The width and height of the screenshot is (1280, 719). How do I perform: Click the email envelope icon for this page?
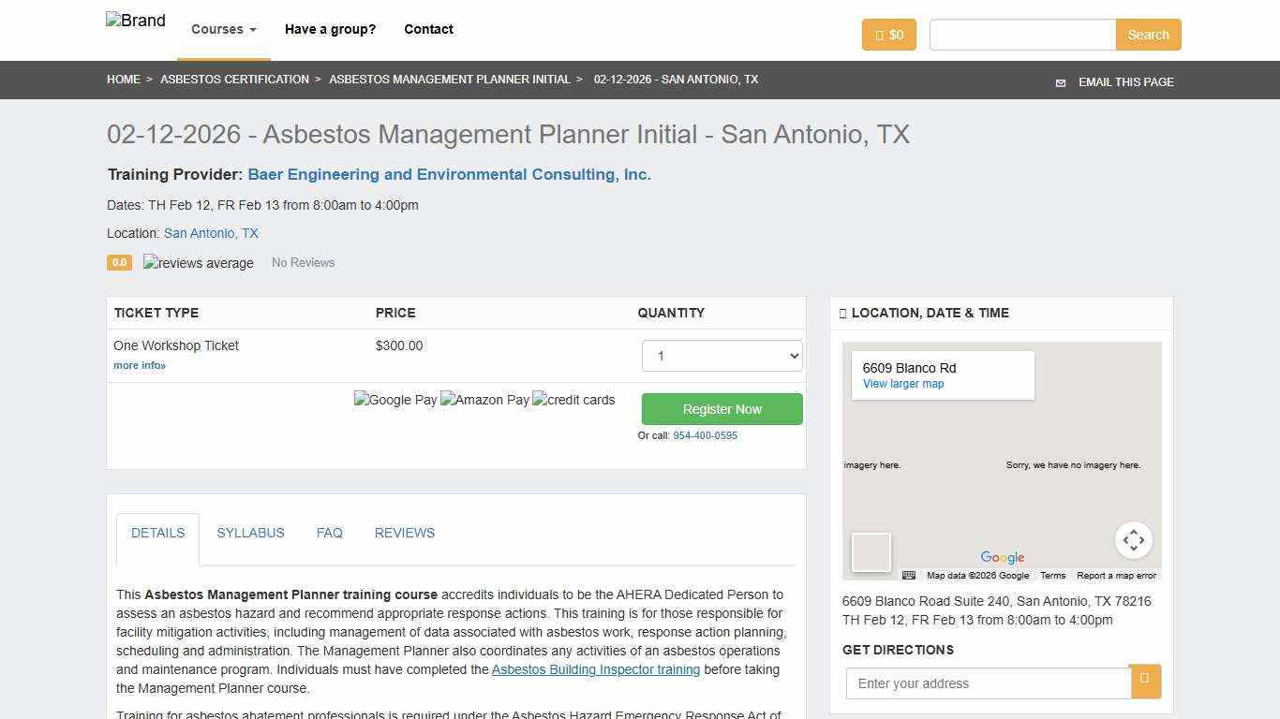(1060, 82)
